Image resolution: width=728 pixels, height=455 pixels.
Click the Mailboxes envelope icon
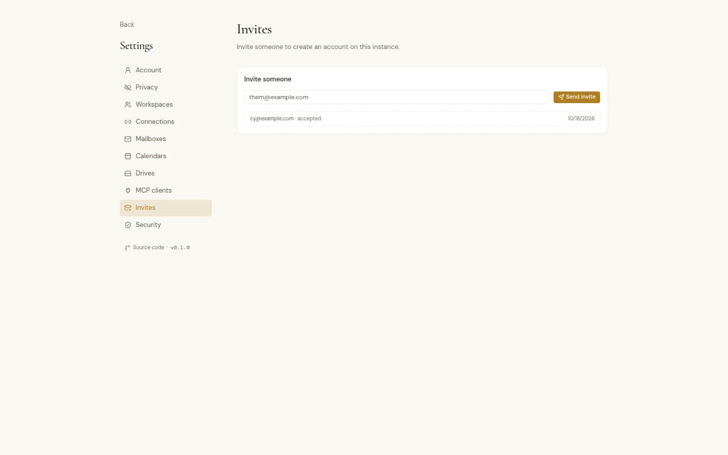pos(128,139)
